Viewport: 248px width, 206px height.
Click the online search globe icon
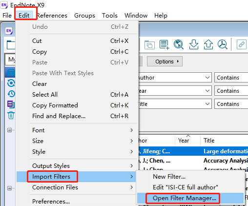point(179,44)
